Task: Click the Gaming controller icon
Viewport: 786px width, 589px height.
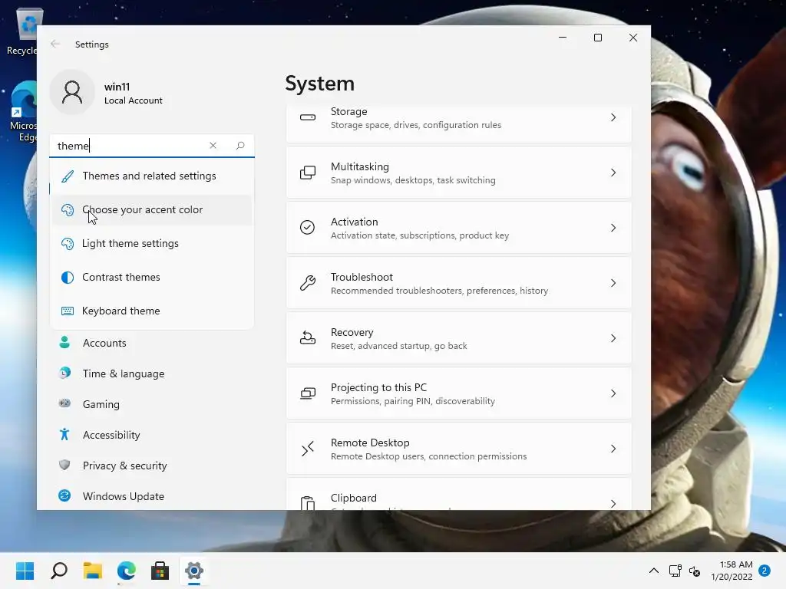Action: [x=64, y=403]
